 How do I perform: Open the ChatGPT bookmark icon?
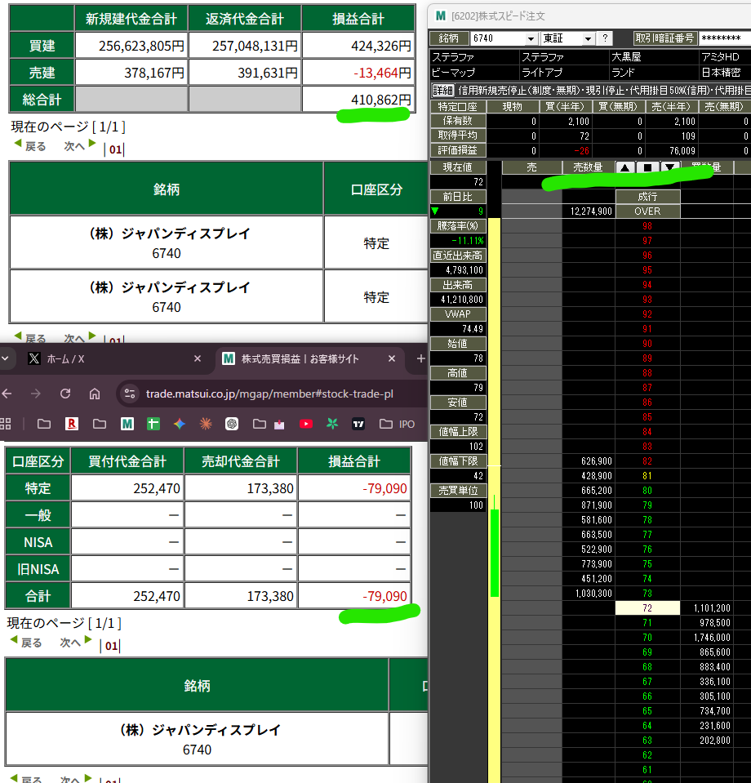(x=232, y=424)
